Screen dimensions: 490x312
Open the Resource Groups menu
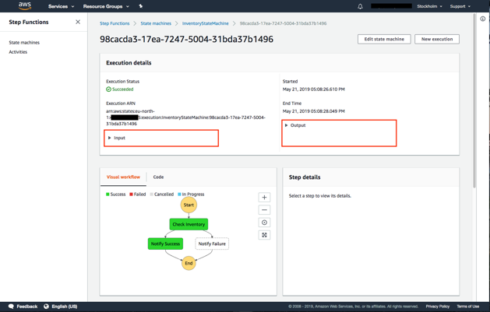106,6
